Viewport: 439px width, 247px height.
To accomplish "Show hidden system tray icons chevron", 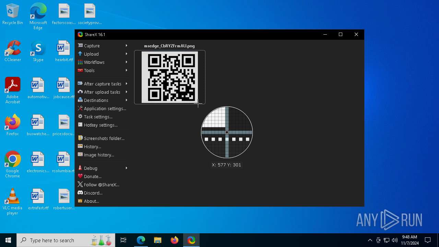I will 370,240.
